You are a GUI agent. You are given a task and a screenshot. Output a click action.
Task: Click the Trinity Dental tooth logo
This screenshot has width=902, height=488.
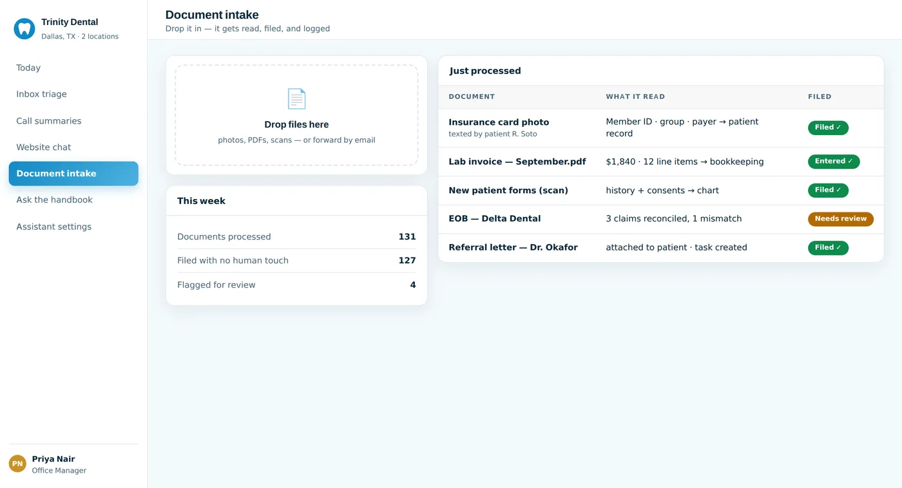[24, 28]
